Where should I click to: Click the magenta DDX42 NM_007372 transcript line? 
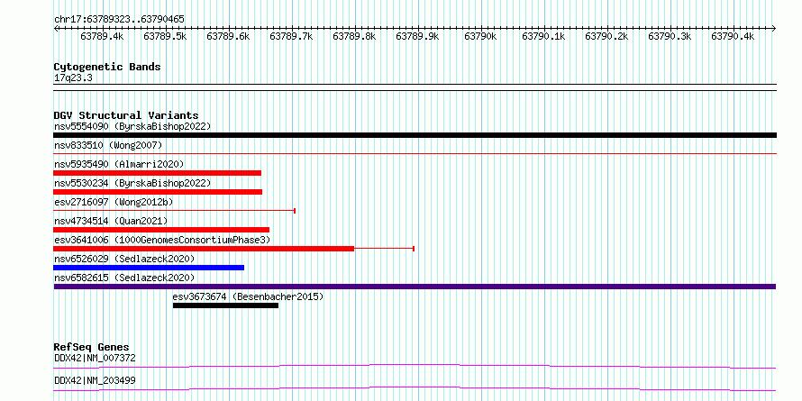[x=415, y=366]
